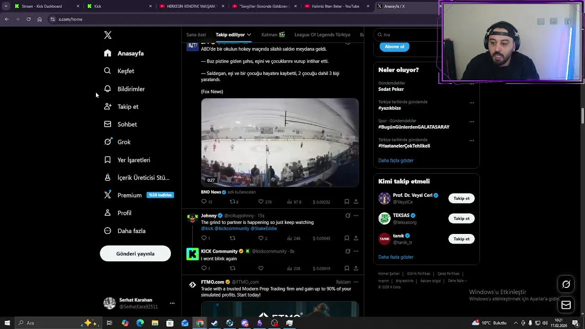The width and height of the screenshot is (585, 329).
Task: Open the @kickcommunity mention in Johnny's post
Action: point(232,228)
